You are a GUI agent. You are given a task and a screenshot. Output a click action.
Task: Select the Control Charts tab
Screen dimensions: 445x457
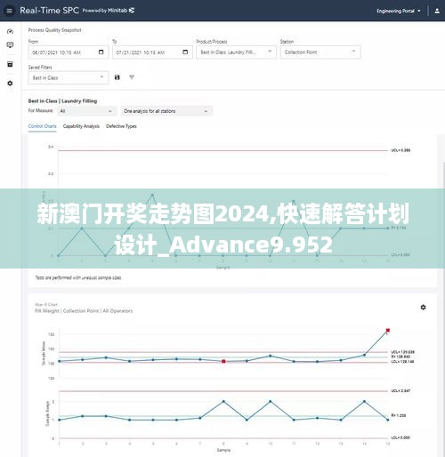pos(43,126)
